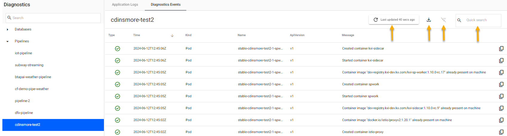Open the iot-pipeline diagnostics
Image resolution: width=507 pixels, height=136 pixels.
23,53
